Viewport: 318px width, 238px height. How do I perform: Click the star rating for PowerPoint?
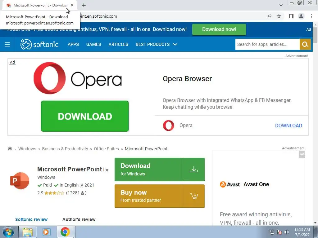(54, 193)
